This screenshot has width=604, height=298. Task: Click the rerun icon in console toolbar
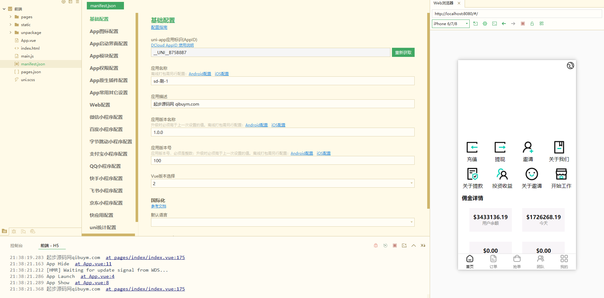tap(385, 246)
